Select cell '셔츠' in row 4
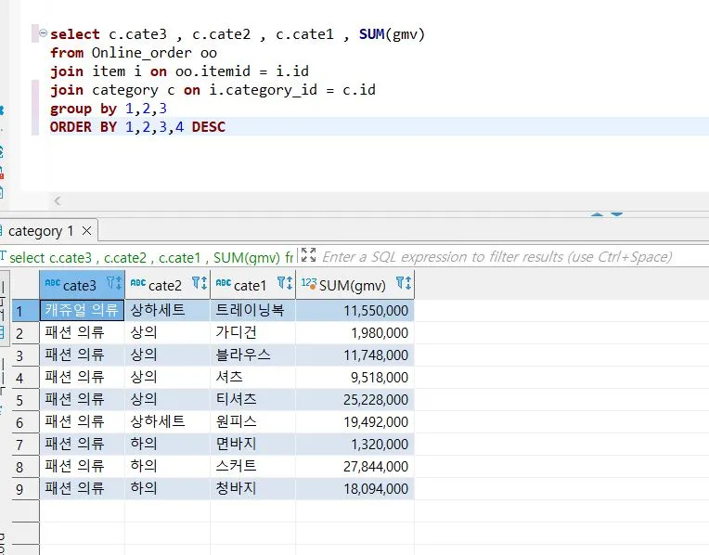709x555 pixels. pyautogui.click(x=252, y=377)
